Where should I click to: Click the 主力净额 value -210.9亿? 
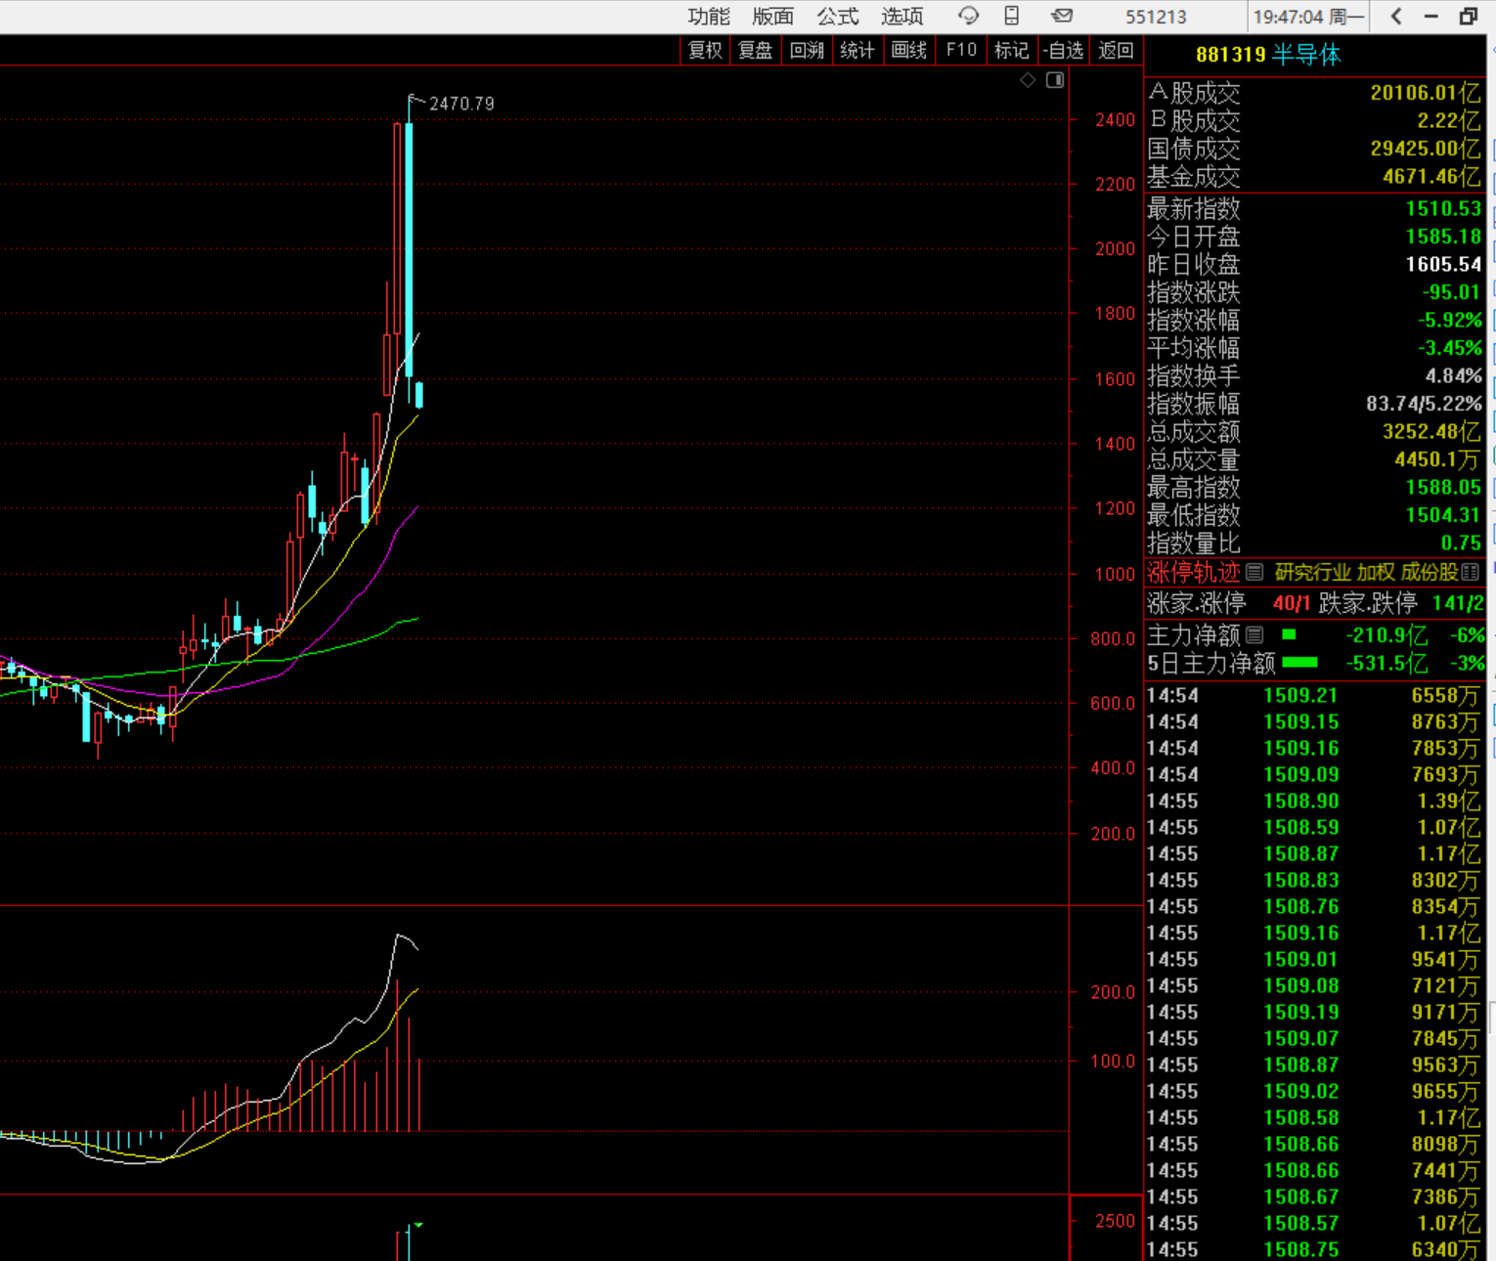[1386, 635]
